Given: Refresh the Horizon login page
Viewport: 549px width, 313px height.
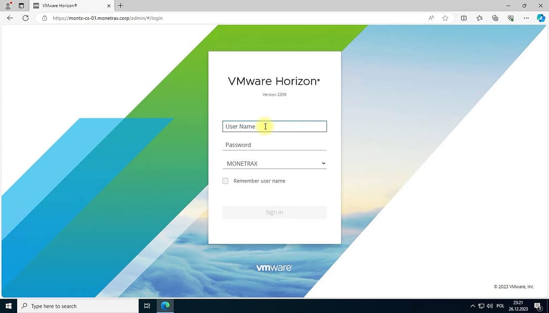Looking at the screenshot, I should 25,18.
